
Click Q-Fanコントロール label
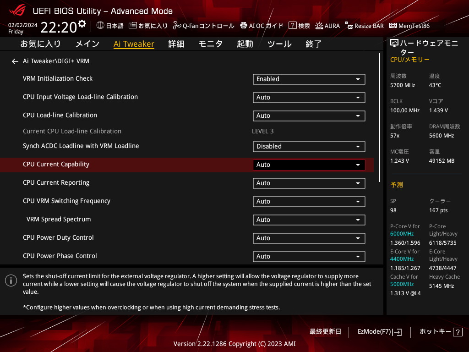click(x=208, y=26)
